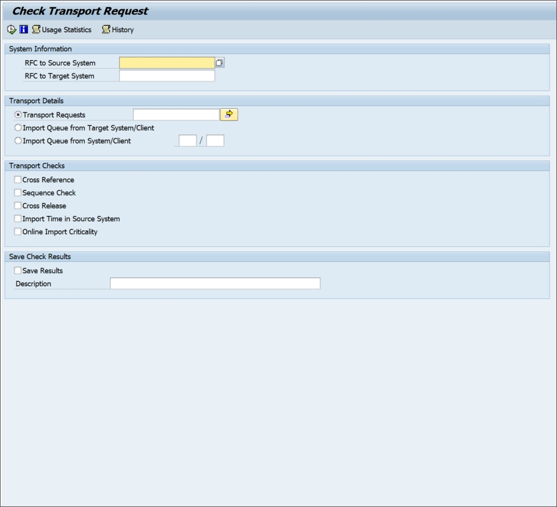Open the History toolbar button
This screenshot has width=557, height=507.
[117, 30]
